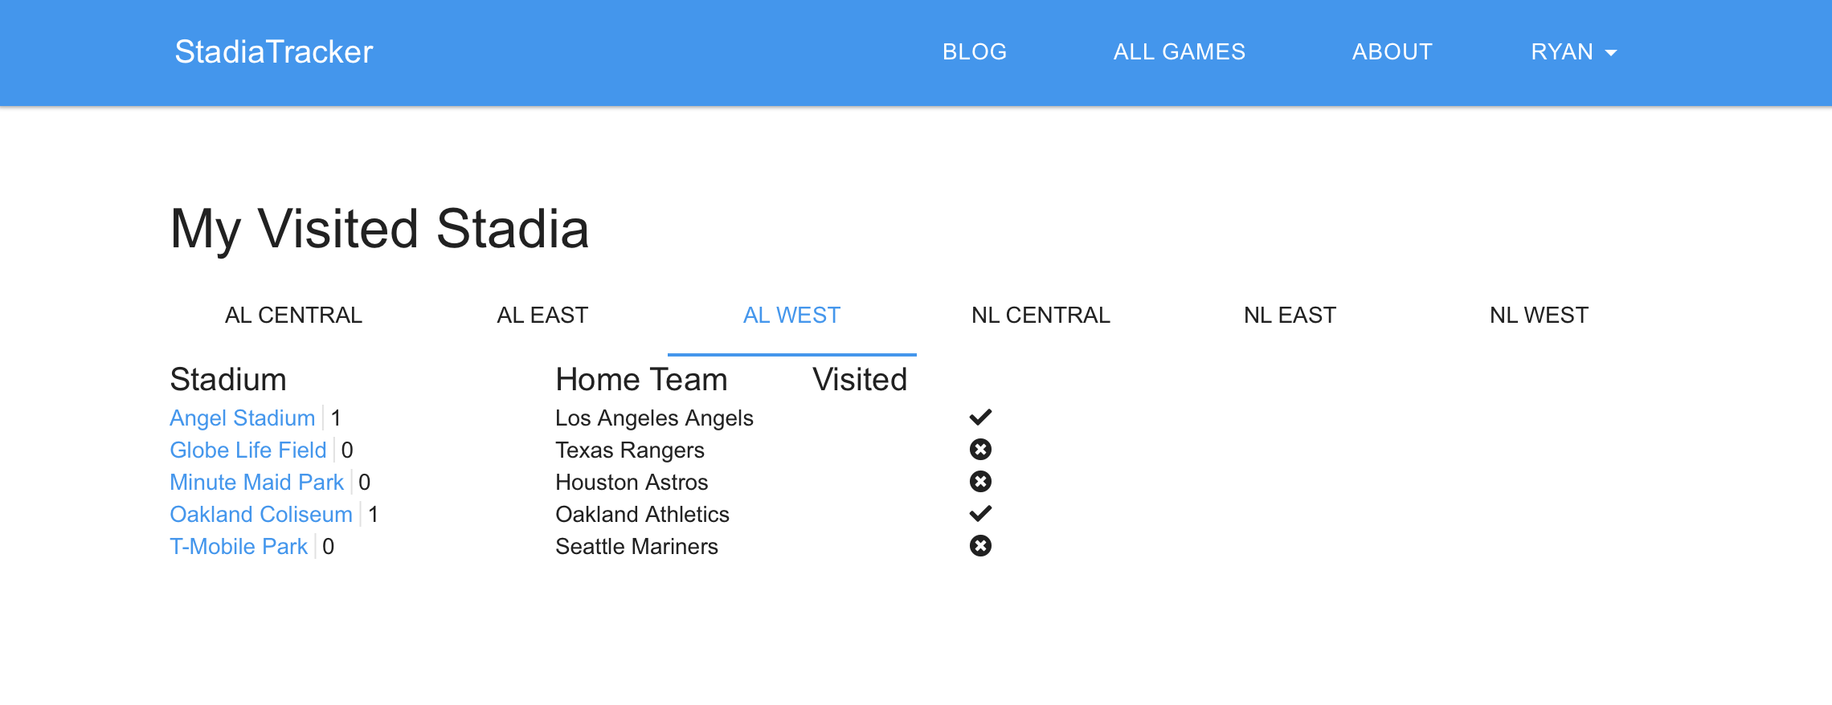
Task: Open the NL CENTRAL division tab
Action: click(1041, 315)
